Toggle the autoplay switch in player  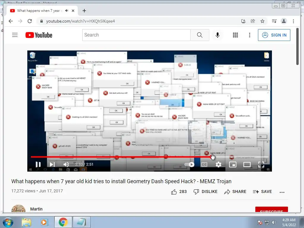click(x=190, y=164)
